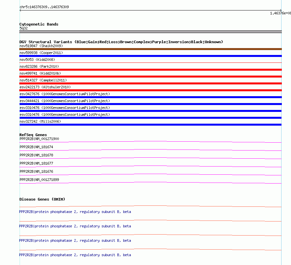291x265 pixels.
Task: Click the red loss bar for nsv514327
Action: 150,83
